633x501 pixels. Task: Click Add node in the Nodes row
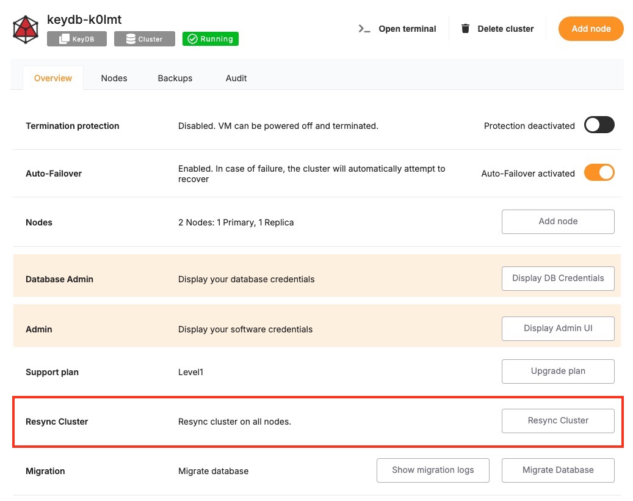click(x=557, y=222)
